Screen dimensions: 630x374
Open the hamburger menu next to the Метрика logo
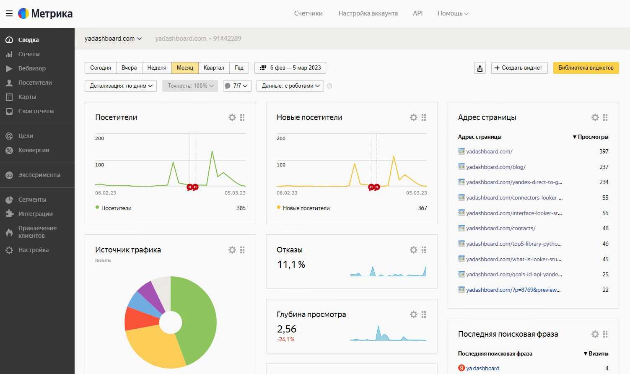[x=9, y=13]
